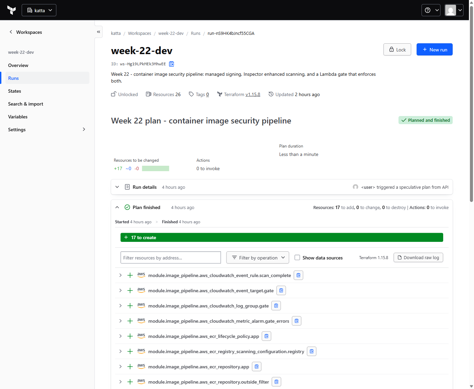Click the tag icon next to Tags
Screen dimensions: 474x389
pos(191,94)
